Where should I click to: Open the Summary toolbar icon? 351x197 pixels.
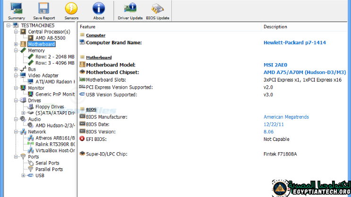click(x=16, y=10)
